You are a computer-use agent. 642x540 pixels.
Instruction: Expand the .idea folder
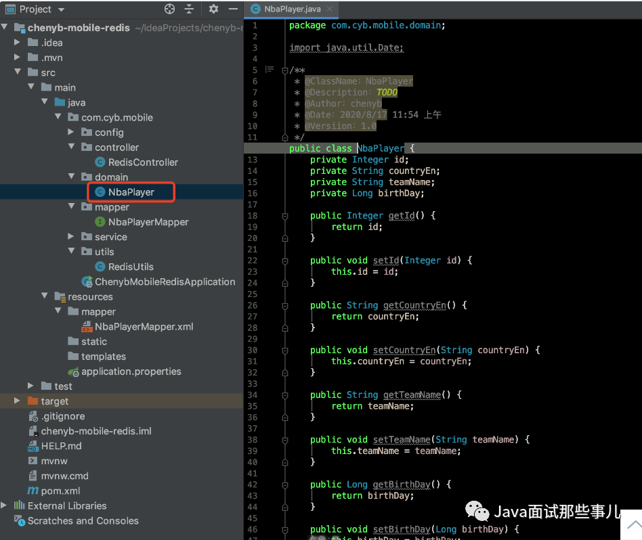(x=17, y=42)
